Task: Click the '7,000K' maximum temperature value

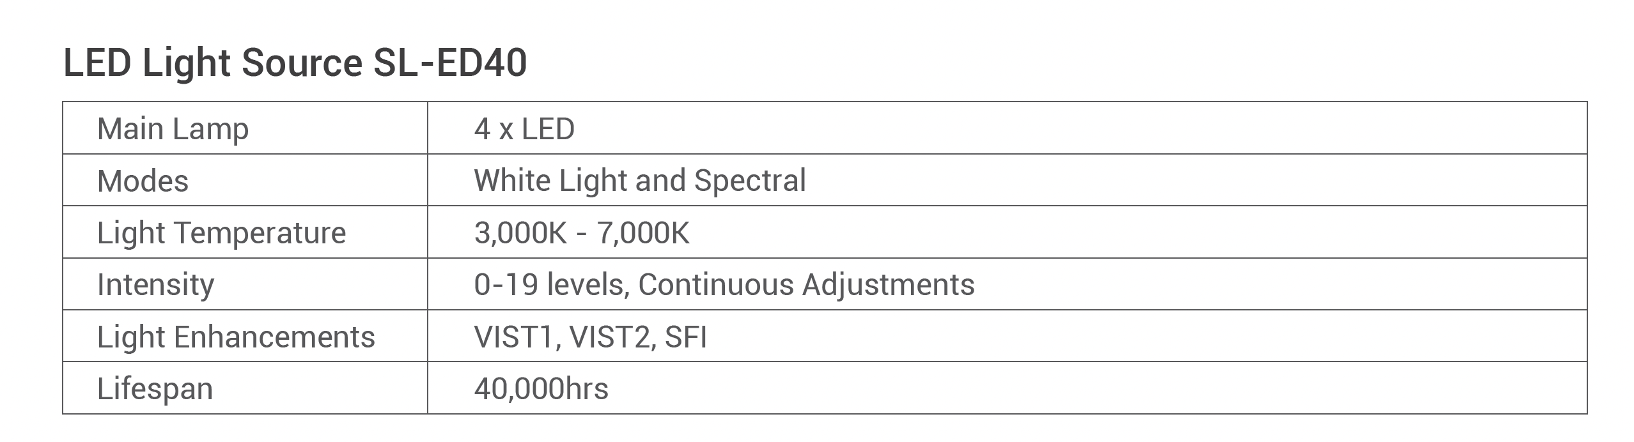Action: click(x=643, y=232)
